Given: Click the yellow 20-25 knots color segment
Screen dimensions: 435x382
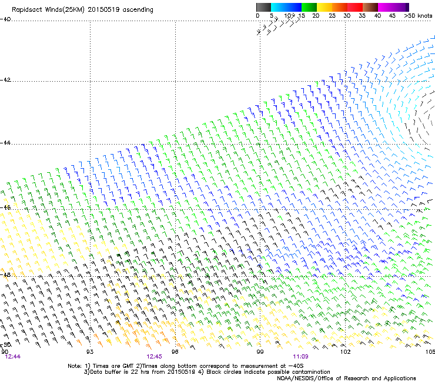Looking at the screenshot, I should [x=324, y=7].
